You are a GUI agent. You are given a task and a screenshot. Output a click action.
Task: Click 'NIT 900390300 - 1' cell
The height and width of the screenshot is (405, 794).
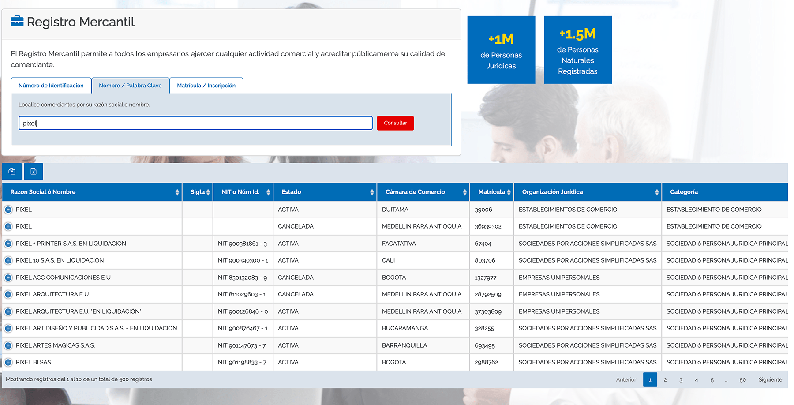pos(243,260)
